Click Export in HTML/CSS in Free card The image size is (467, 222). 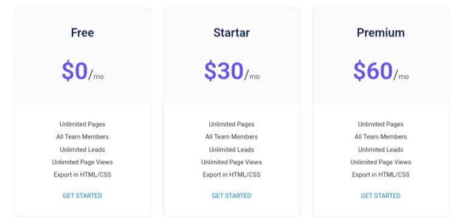pos(83,175)
